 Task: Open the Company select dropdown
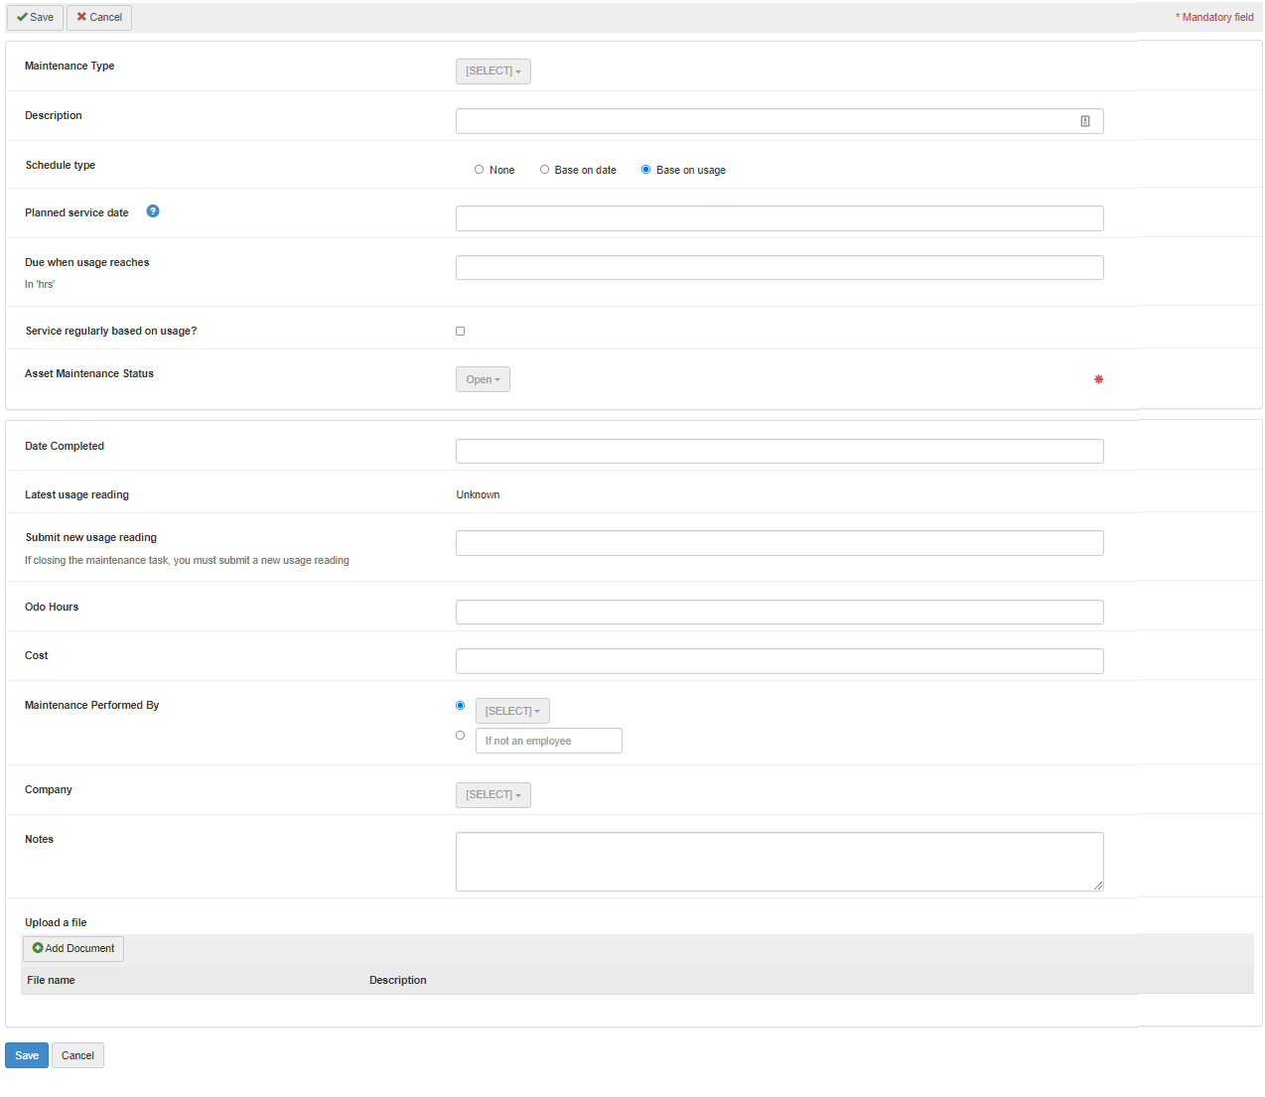(492, 795)
